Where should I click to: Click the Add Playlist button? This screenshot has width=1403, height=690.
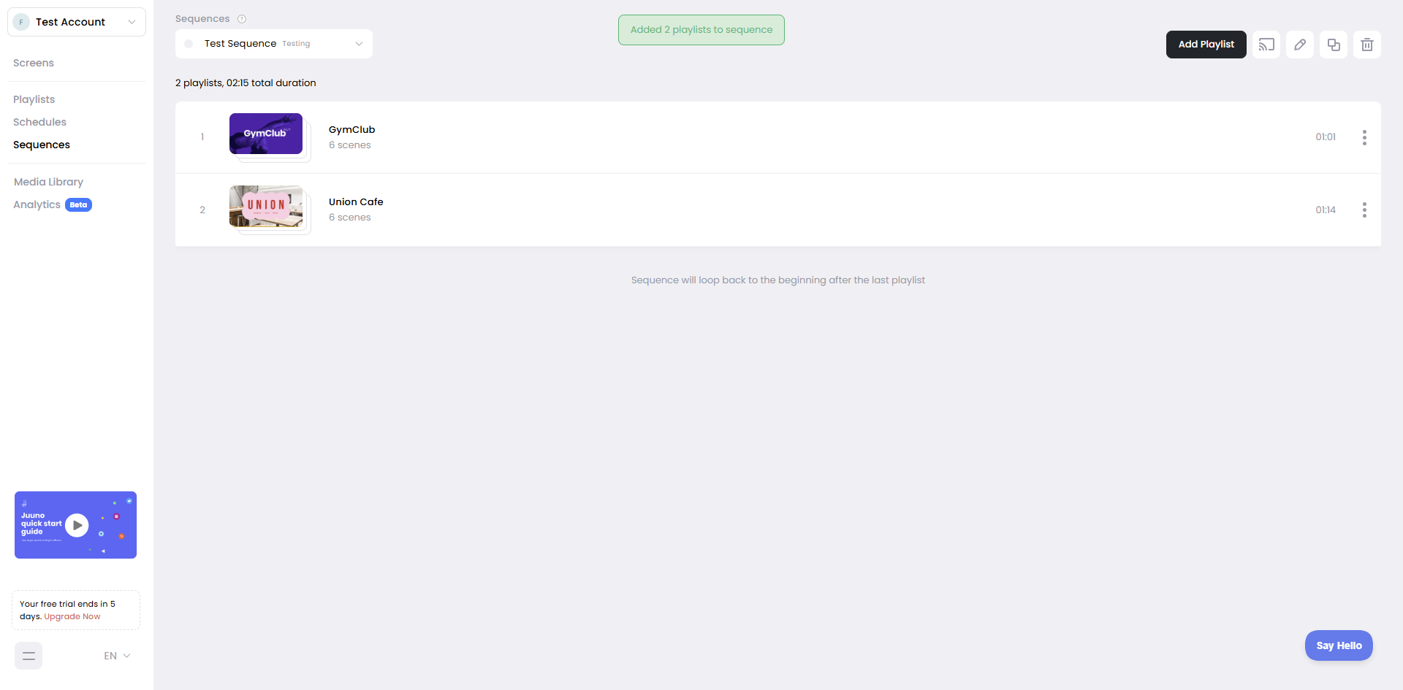tap(1206, 45)
